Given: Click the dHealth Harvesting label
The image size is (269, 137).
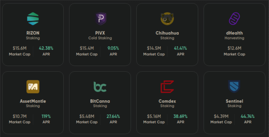Looking at the screenshot, I should (234, 38).
